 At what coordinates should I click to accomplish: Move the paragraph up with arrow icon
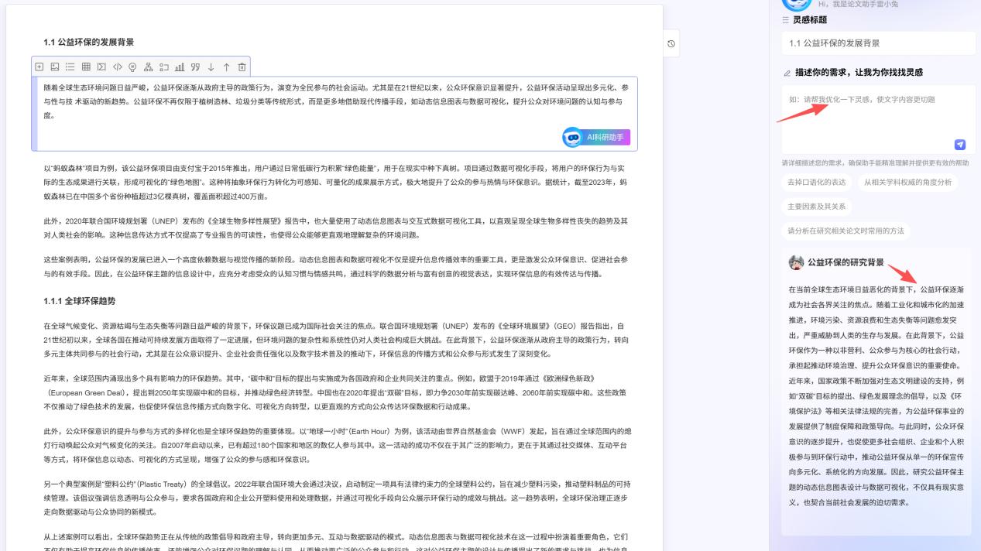226,67
